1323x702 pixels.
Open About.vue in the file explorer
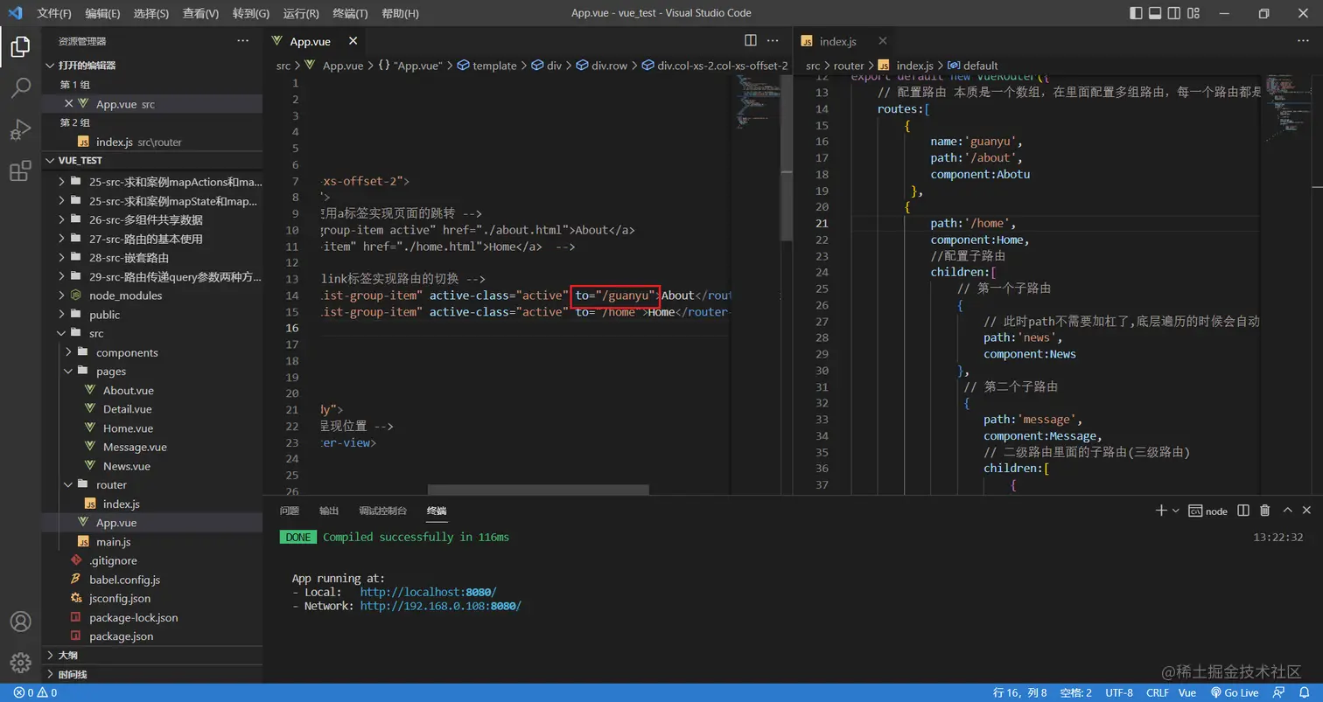click(128, 391)
